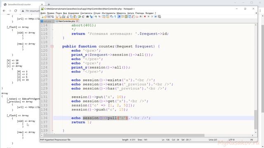Open the Файл menu
This screenshot has height=148, width=264.
pos(43,13)
